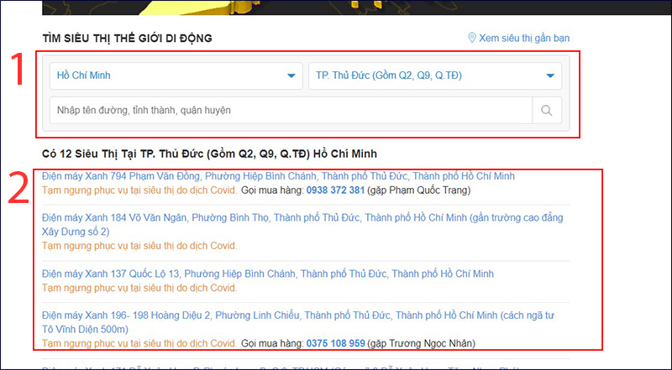The height and width of the screenshot is (370, 672).
Task: Click phone number 0375 108 959
Action: [333, 343]
